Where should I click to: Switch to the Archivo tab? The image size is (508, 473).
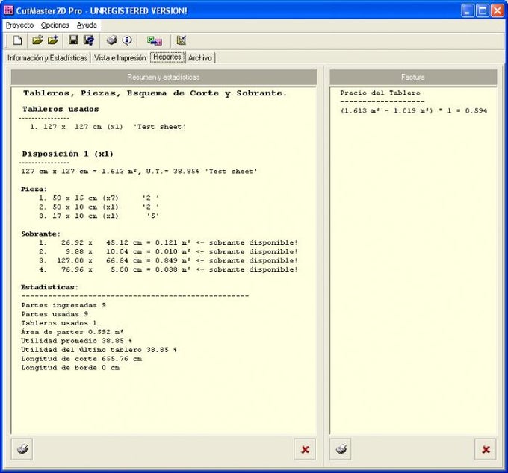[200, 57]
